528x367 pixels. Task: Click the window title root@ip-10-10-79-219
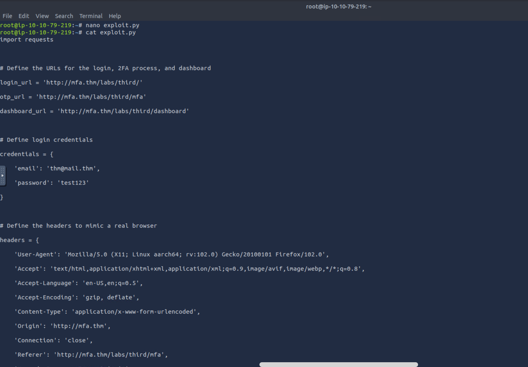tap(338, 7)
